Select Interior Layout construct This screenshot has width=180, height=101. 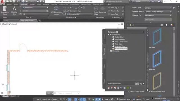[x=120, y=39]
